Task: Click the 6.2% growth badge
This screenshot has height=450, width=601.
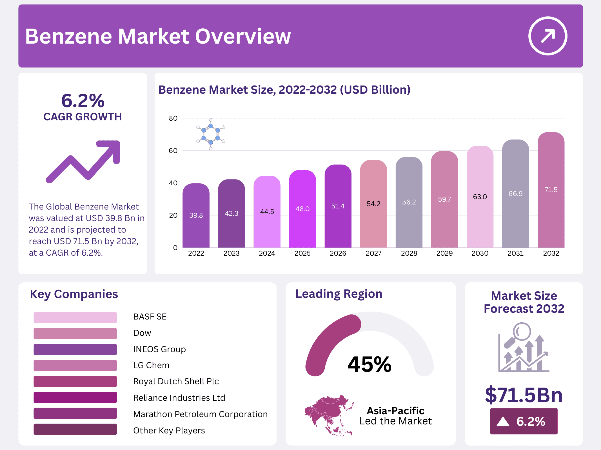Action: pyautogui.click(x=524, y=421)
